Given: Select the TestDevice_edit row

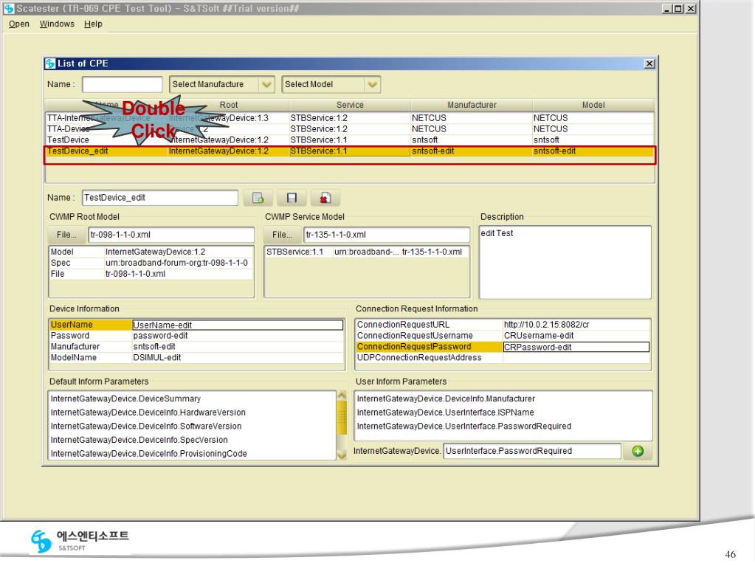Looking at the screenshot, I should coord(350,151).
